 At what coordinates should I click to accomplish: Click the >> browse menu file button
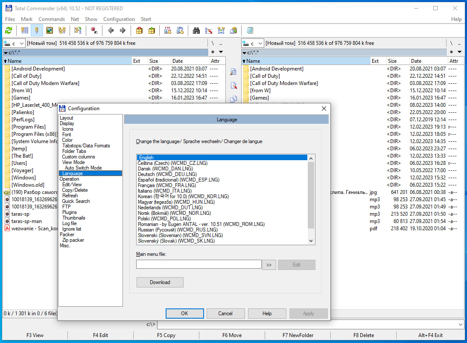pos(269,265)
